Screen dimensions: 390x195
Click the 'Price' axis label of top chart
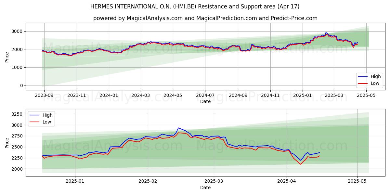pyautogui.click(x=7, y=57)
